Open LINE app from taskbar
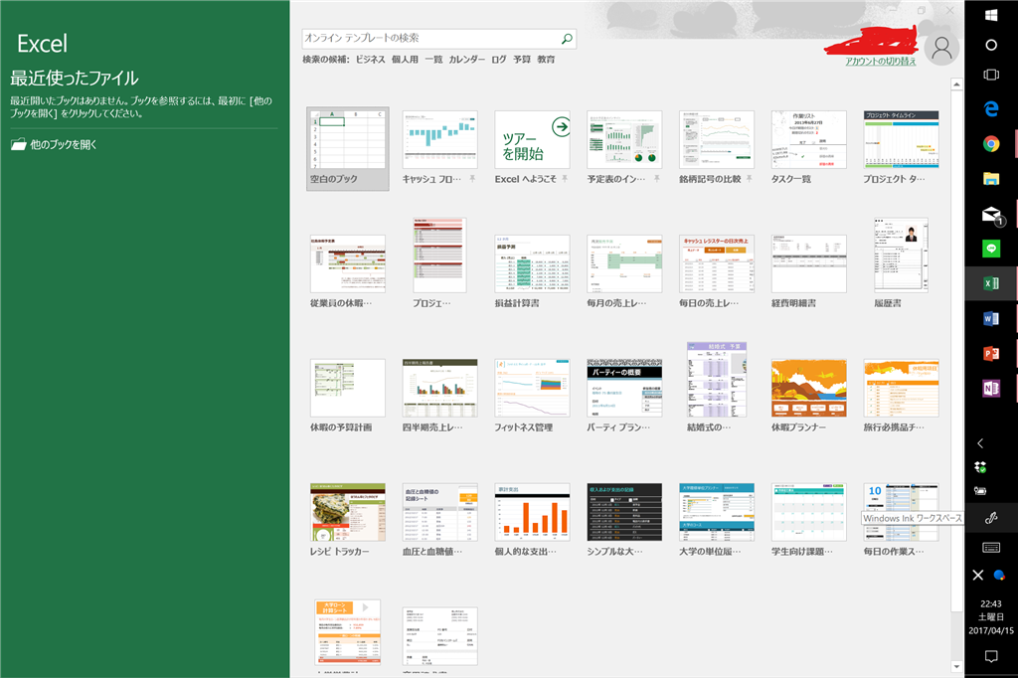The width and height of the screenshot is (1018, 678). click(x=991, y=249)
